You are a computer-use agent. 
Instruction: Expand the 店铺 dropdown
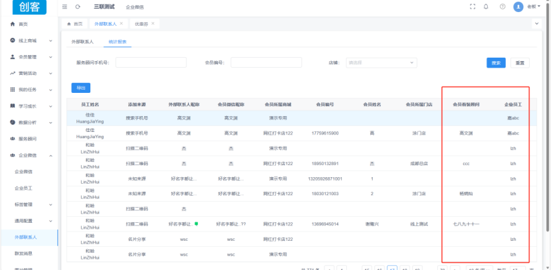point(381,62)
